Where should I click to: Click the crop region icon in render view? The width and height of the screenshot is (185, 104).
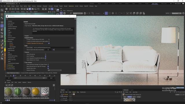(x=92, y=13)
